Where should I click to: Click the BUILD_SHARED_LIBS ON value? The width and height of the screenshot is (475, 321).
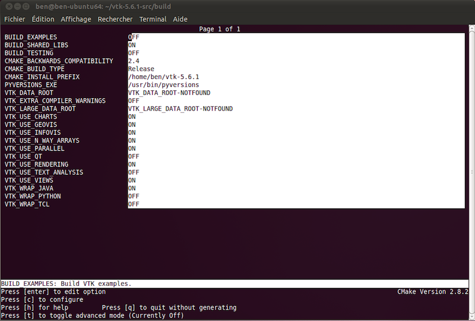(x=132, y=45)
